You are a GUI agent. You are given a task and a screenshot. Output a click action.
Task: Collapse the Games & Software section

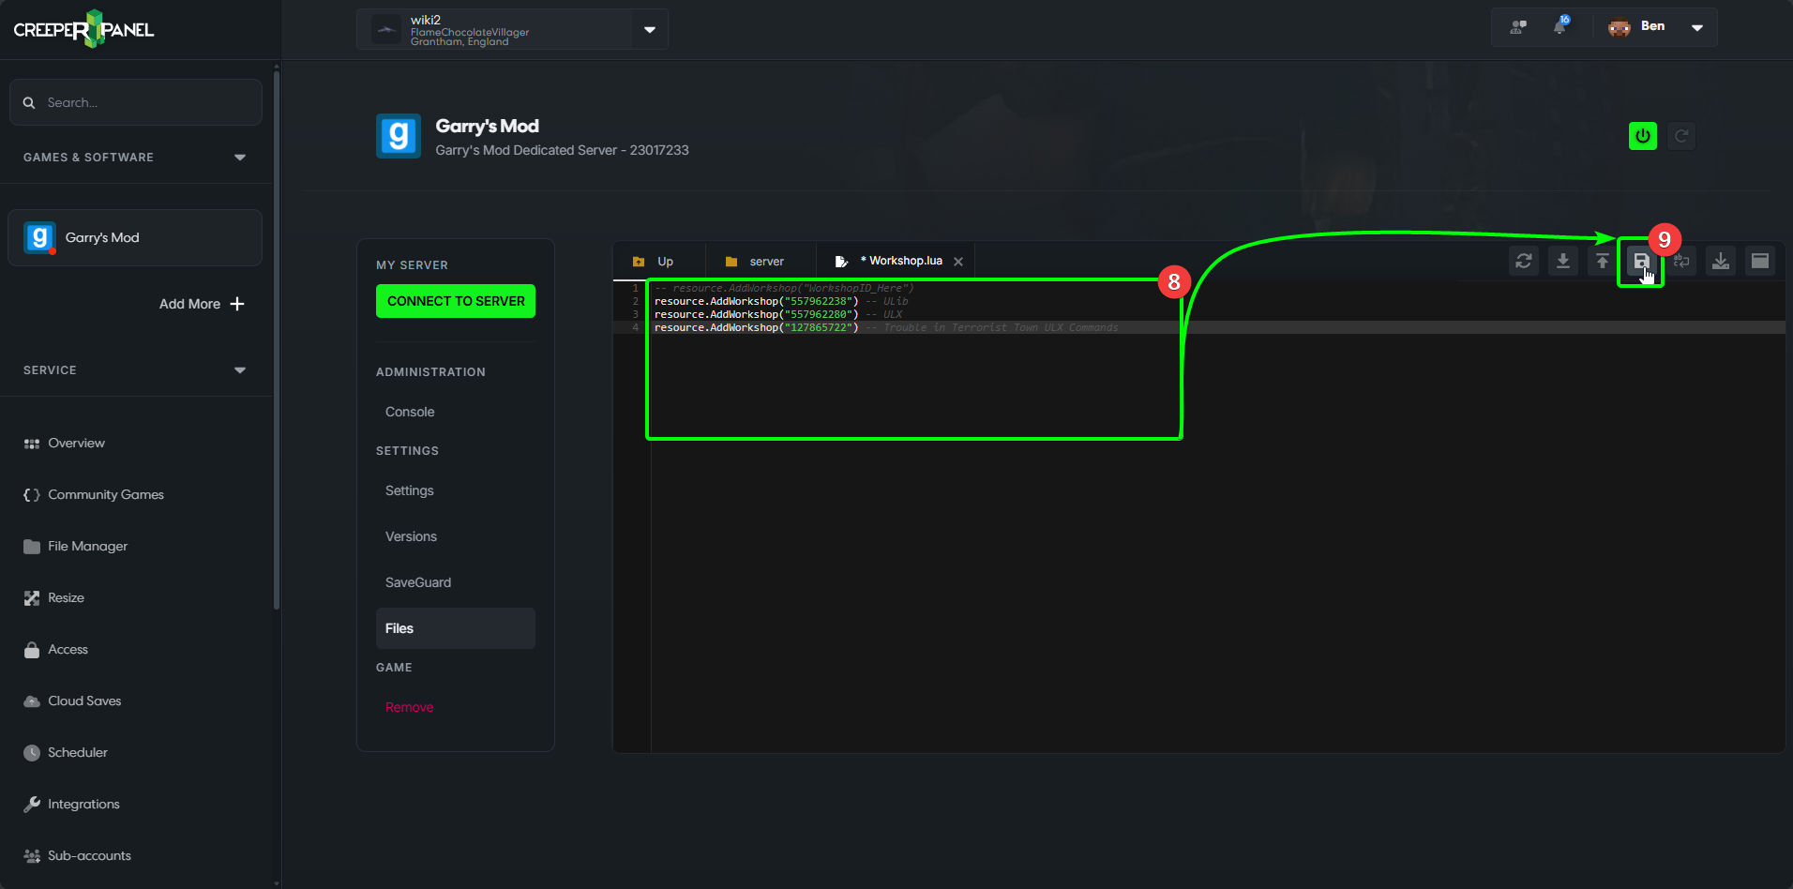(x=240, y=158)
